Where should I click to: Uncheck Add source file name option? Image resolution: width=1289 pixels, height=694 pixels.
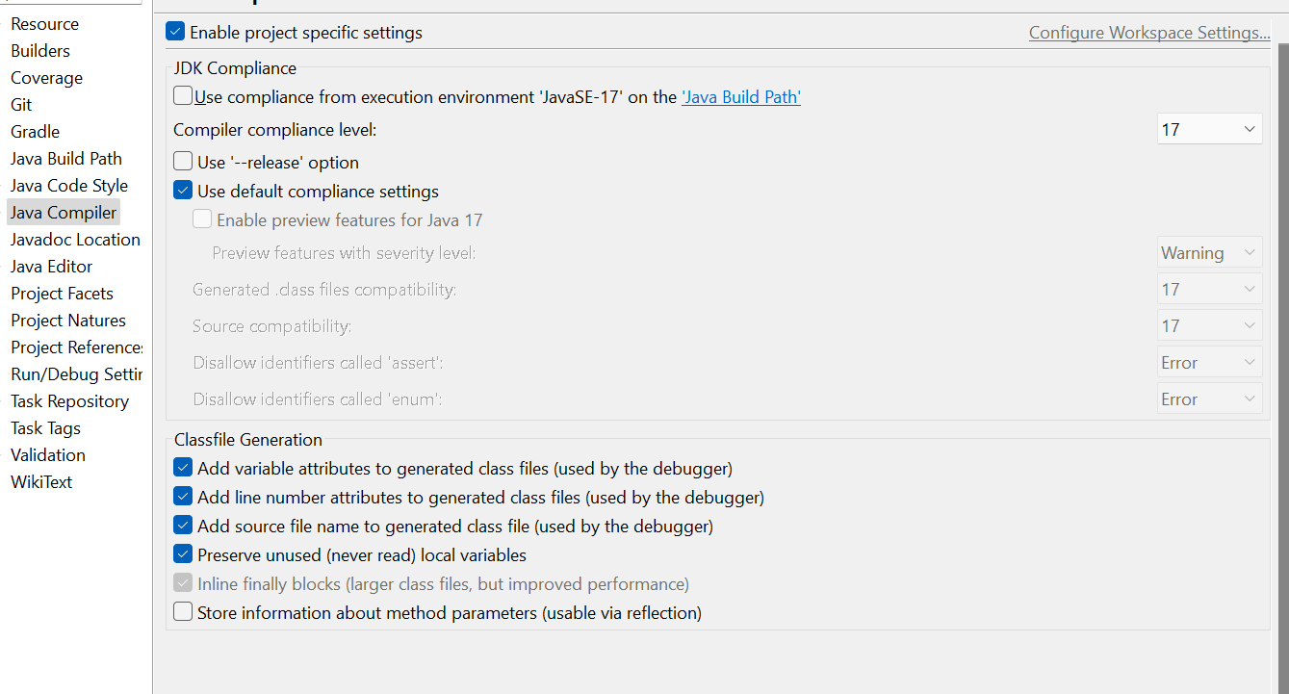tap(183, 527)
